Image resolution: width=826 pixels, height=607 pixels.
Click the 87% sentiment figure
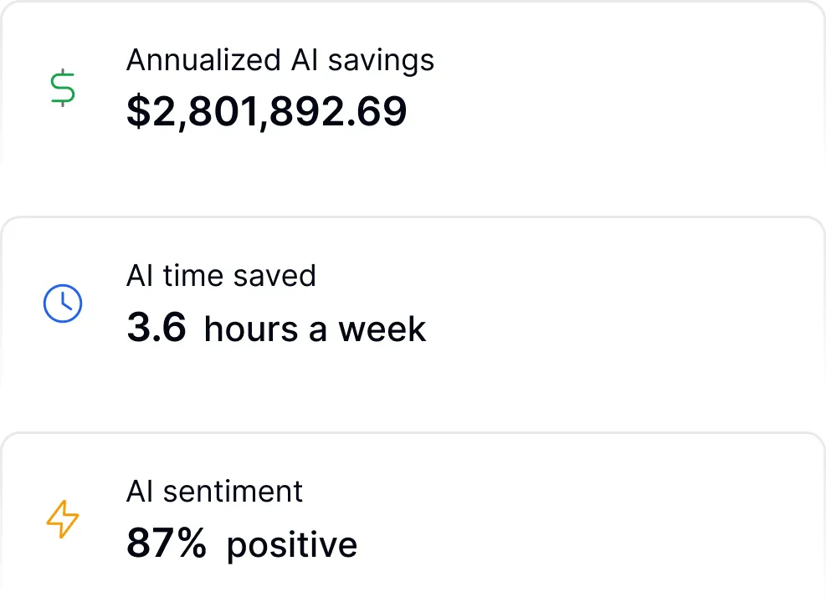click(167, 543)
